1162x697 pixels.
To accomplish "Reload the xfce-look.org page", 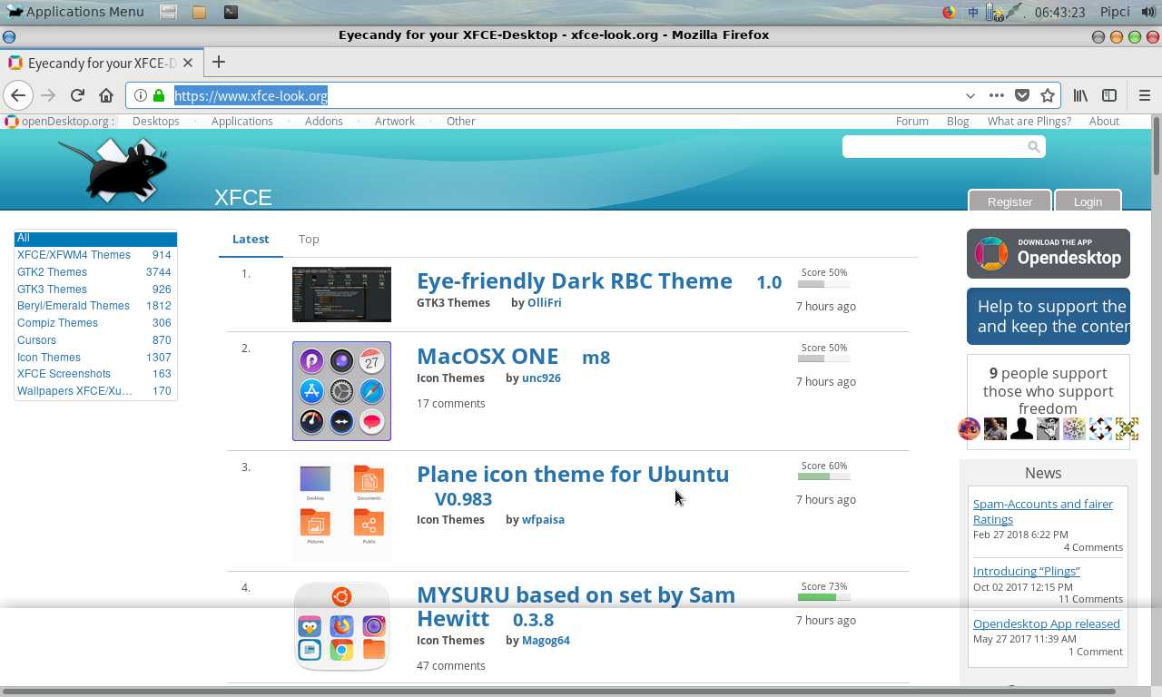I will pos(77,95).
